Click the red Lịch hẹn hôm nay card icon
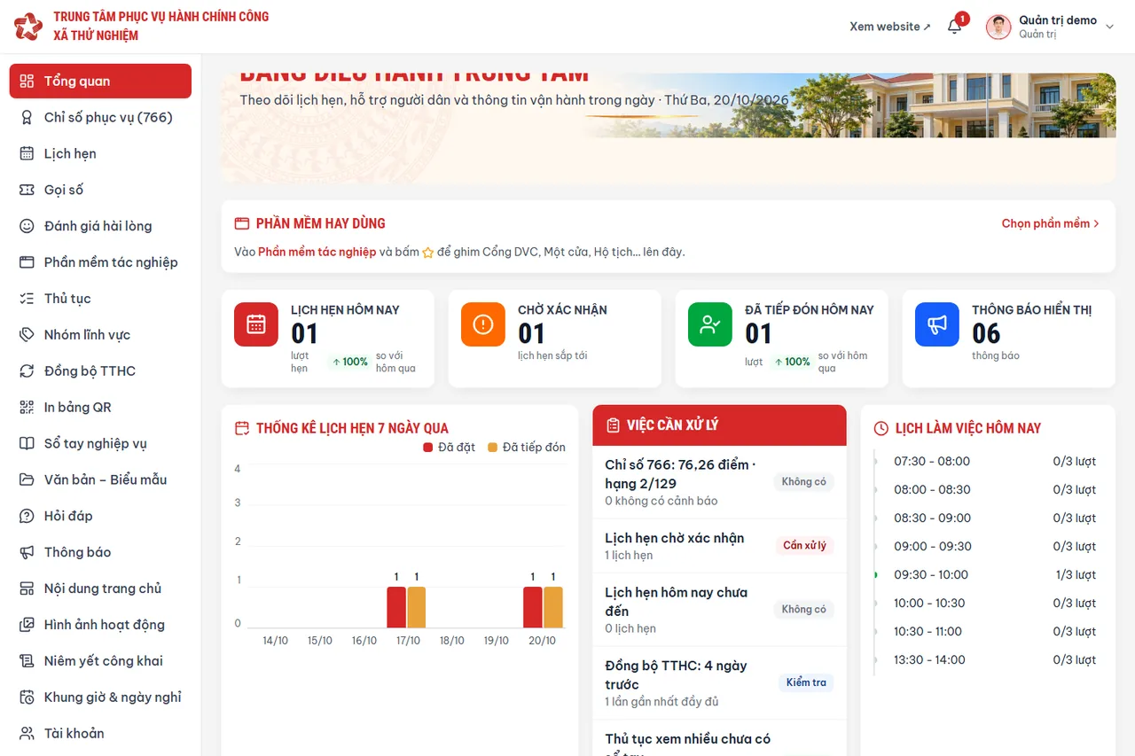 click(256, 324)
